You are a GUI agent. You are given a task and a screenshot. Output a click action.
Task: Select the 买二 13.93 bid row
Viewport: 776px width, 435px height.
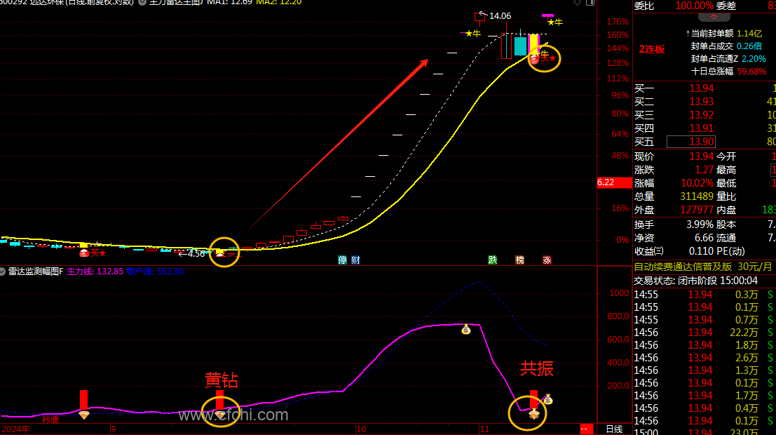pyautogui.click(x=704, y=102)
